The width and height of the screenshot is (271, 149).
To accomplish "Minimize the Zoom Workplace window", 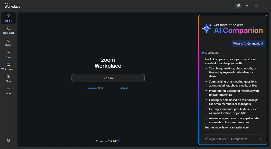I will 247,6.
